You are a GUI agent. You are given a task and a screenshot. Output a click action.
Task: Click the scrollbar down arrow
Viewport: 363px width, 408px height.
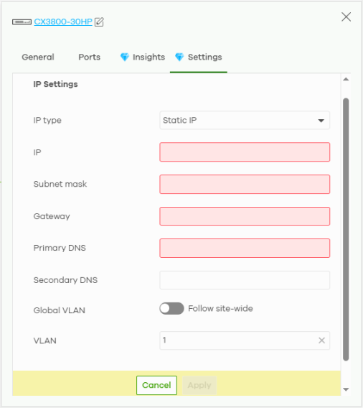[x=346, y=389]
